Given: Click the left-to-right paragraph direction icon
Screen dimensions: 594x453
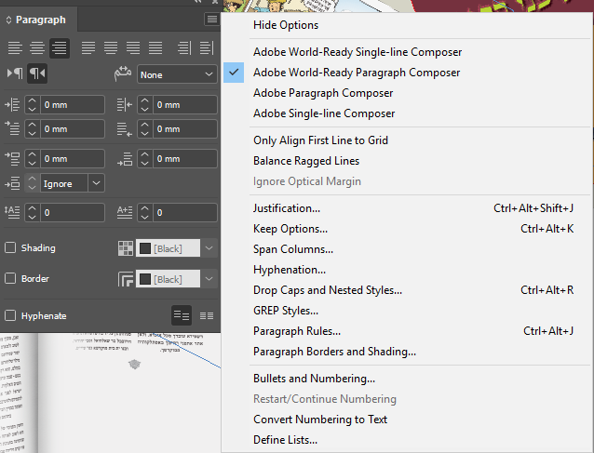Looking at the screenshot, I should coord(16,73).
